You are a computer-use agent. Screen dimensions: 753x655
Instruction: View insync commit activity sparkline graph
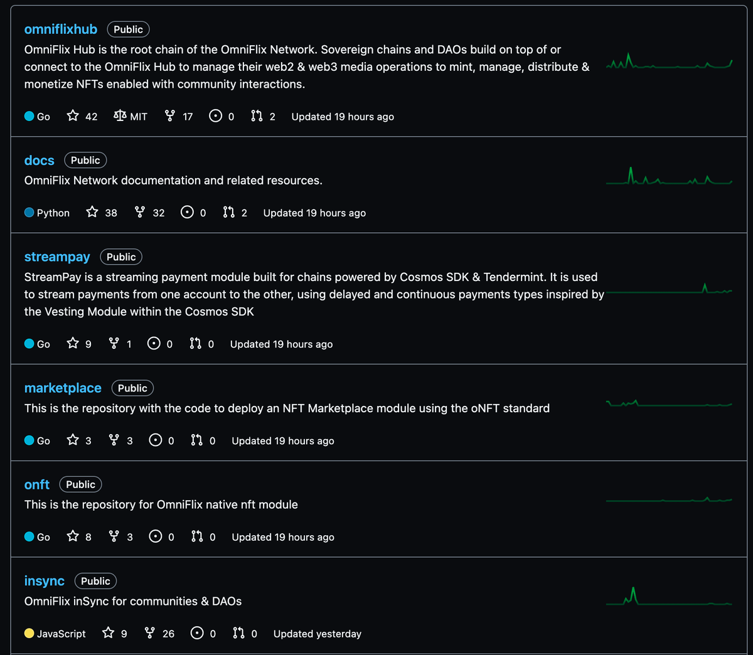[669, 597]
